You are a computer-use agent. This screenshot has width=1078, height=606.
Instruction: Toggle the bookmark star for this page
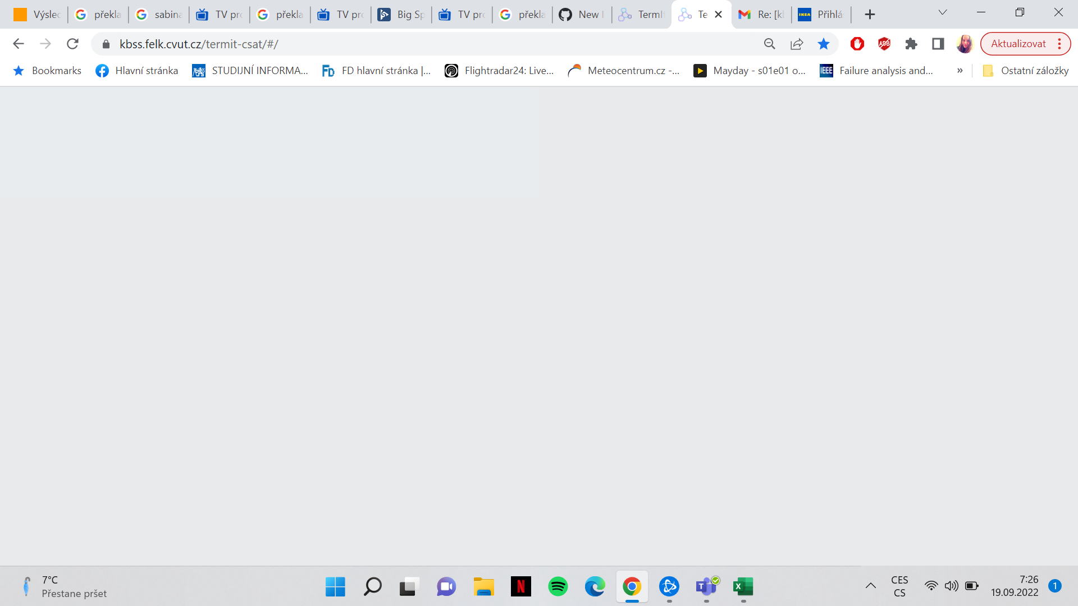tap(824, 44)
